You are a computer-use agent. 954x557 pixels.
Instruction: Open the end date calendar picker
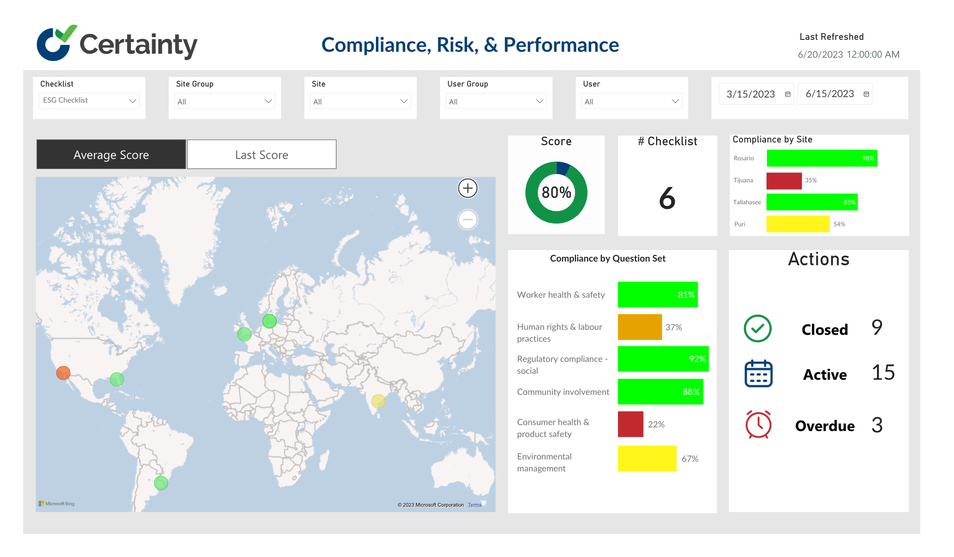[x=866, y=94]
